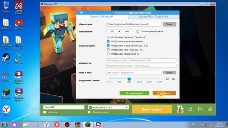
Task: Open the Flashback recorder taskbar icon
Action: point(98,125)
